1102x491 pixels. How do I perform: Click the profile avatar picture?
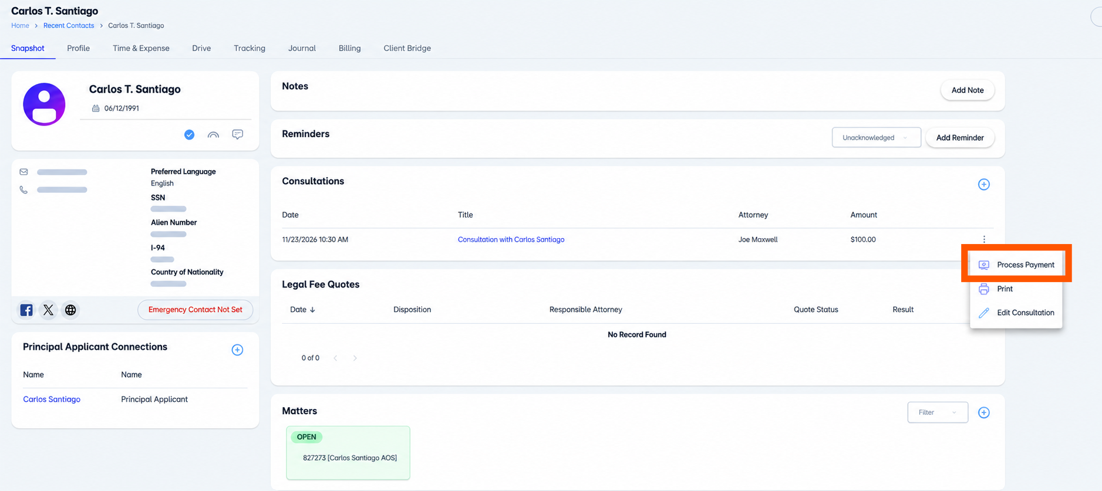point(44,104)
